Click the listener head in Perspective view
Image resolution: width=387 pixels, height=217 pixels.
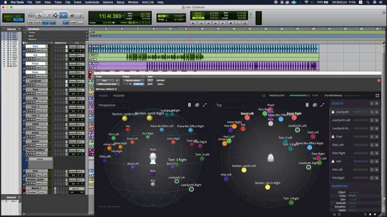[153, 158]
